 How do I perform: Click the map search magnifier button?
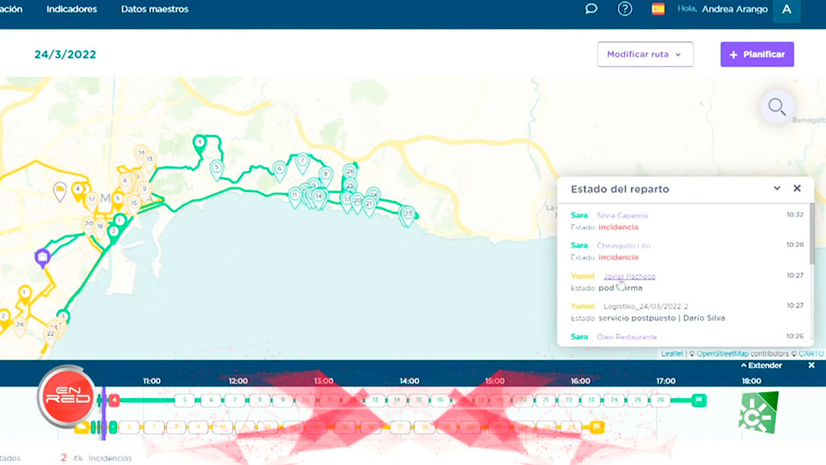coord(777,107)
